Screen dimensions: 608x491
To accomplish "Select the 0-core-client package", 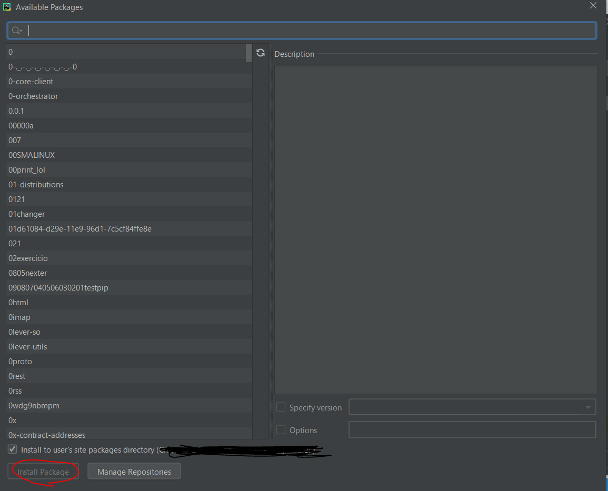I will click(129, 82).
